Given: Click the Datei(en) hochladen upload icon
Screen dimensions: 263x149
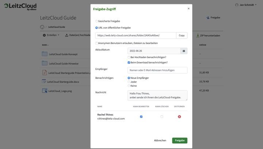Looking at the screenshot, I should coord(66,35).
